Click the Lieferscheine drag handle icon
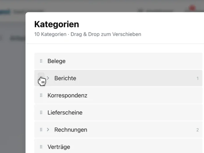The height and width of the screenshot is (153, 204). click(x=41, y=112)
